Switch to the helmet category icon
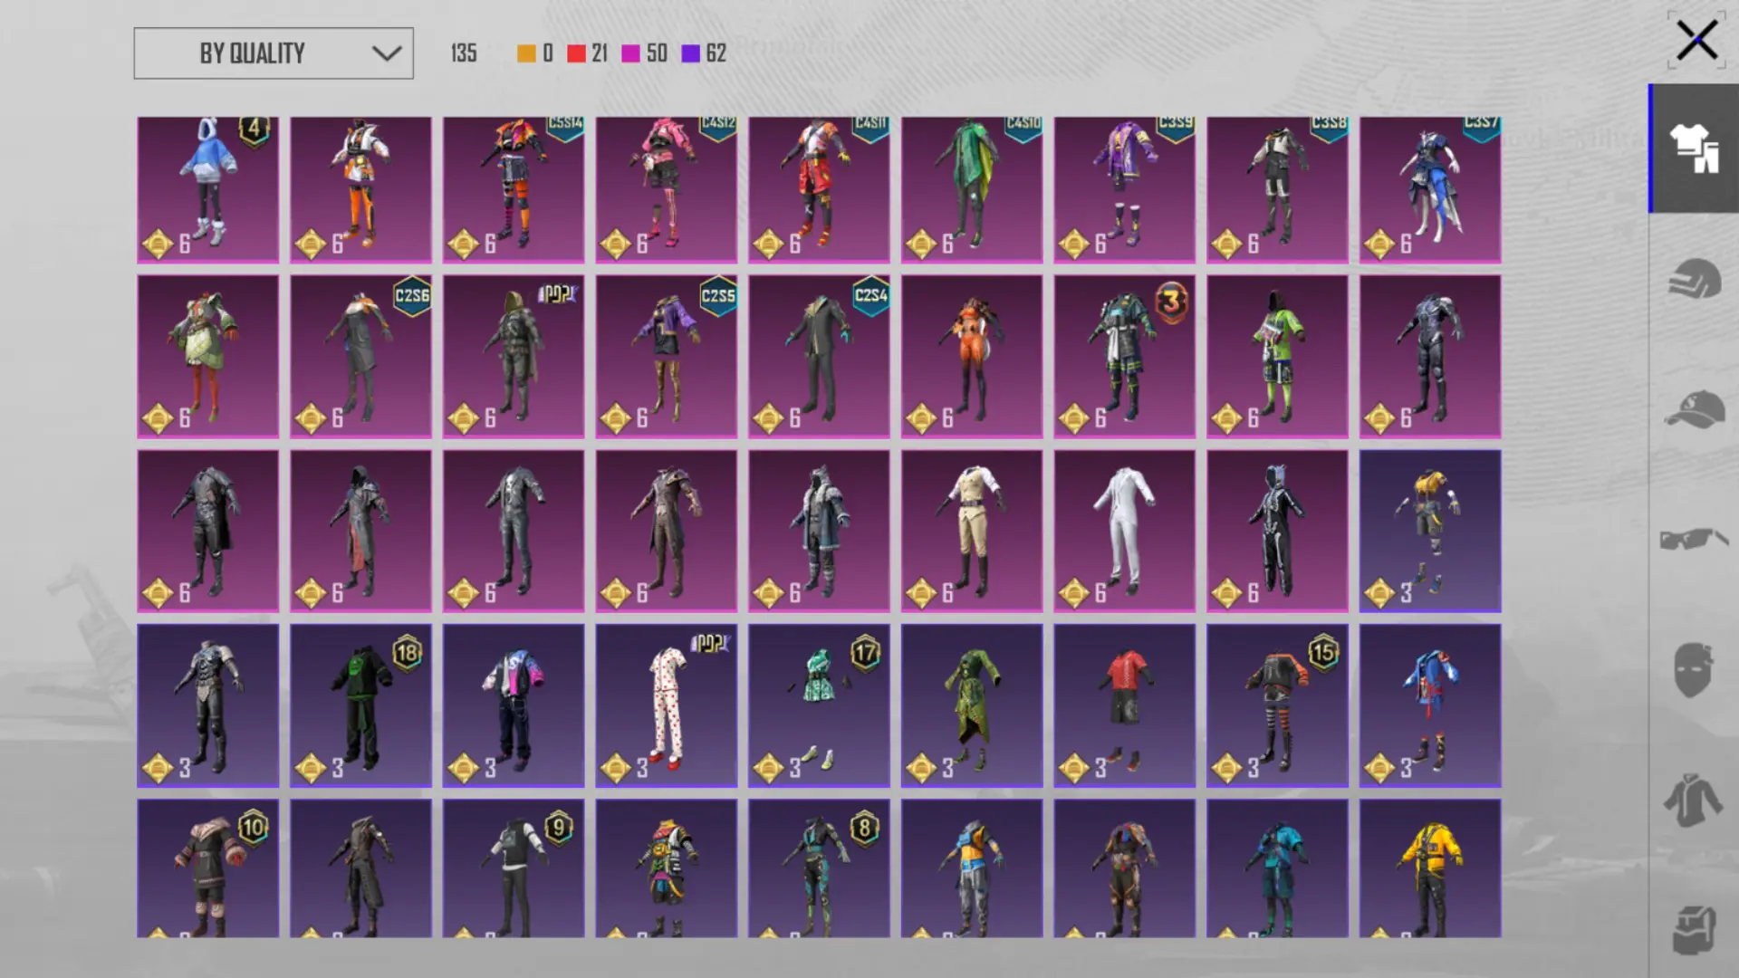Screen dimensions: 1739x978 tap(1694, 279)
